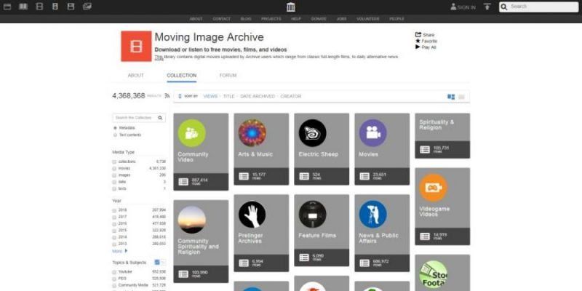Expand More years list
The image size is (582, 291).
click(118, 251)
